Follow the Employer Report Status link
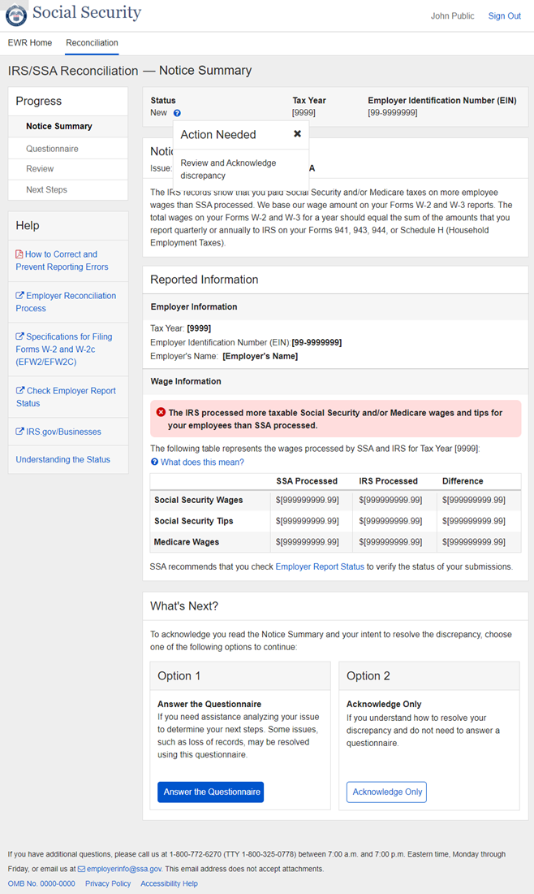 click(320, 566)
